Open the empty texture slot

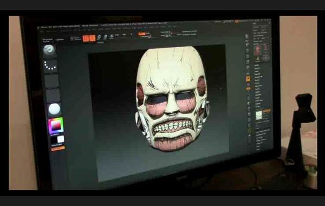pos(53,95)
